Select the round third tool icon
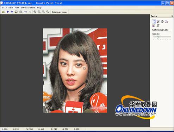174x132 pixels. point(162,22)
